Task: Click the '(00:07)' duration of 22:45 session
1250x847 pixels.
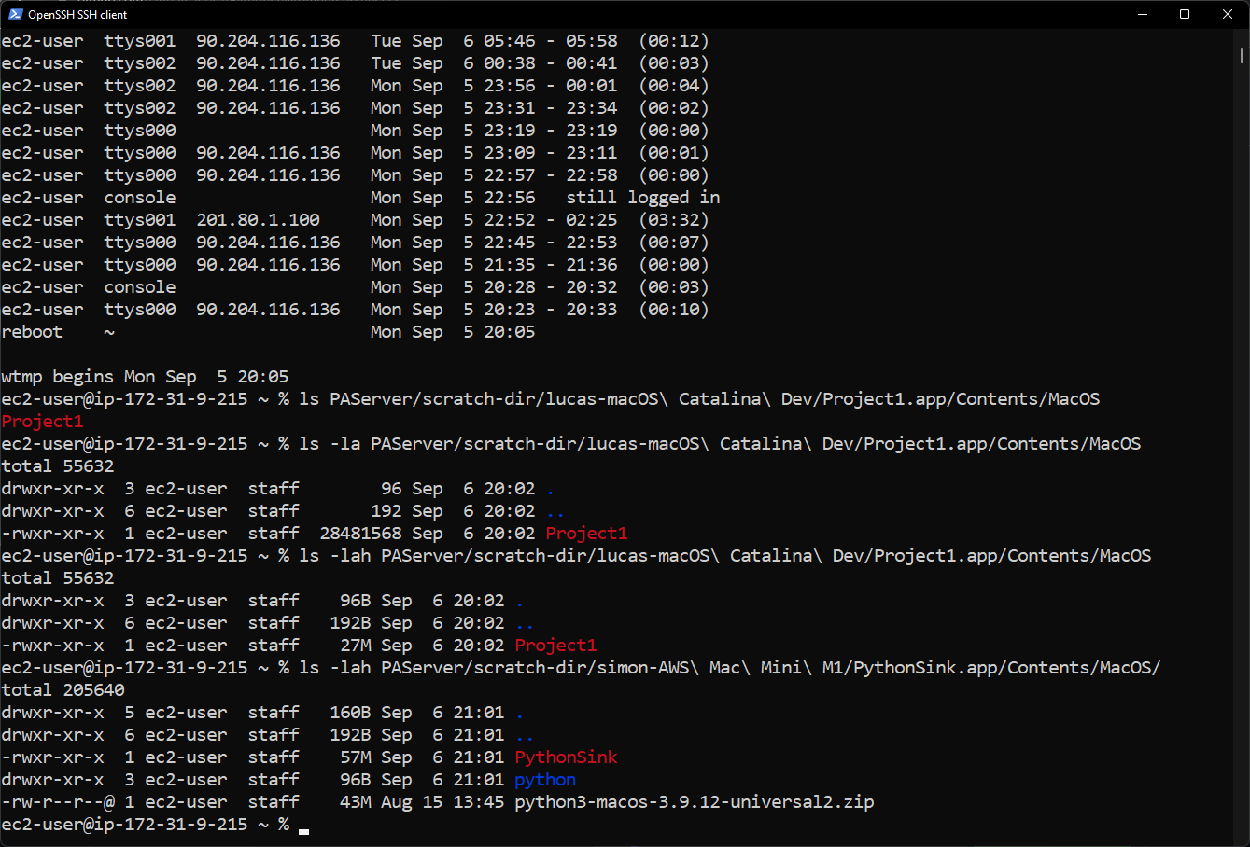Action: click(674, 243)
